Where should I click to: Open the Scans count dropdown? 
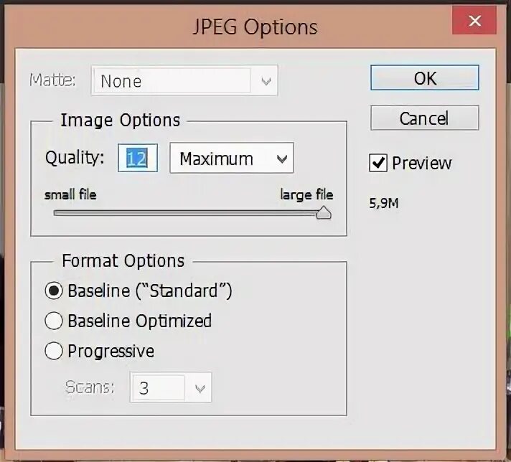coord(200,389)
